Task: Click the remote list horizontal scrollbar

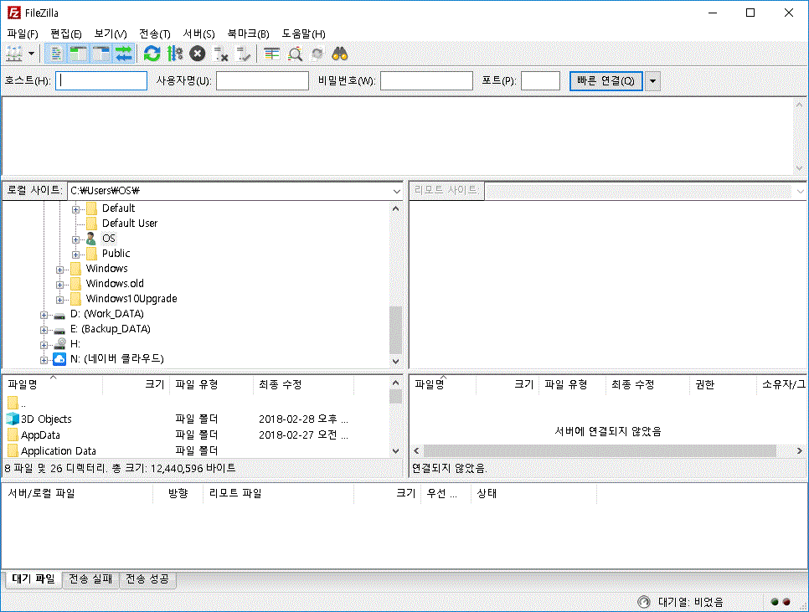Action: click(600, 450)
